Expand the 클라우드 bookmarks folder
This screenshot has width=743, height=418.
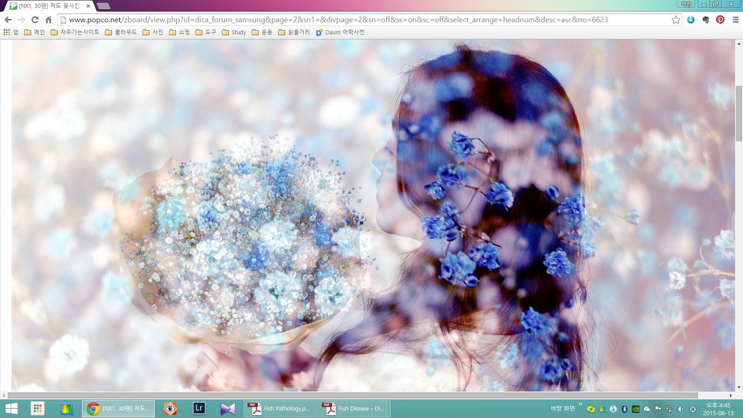click(121, 32)
